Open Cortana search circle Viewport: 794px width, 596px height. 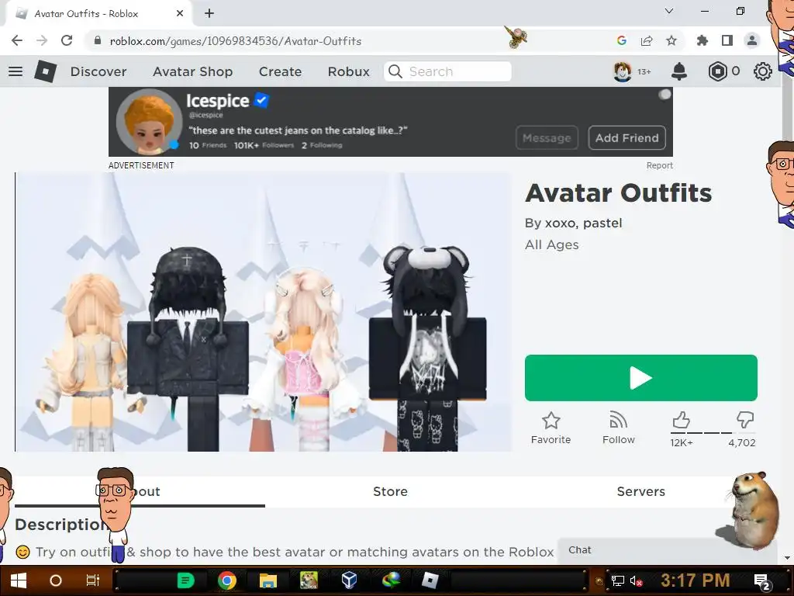[56, 580]
